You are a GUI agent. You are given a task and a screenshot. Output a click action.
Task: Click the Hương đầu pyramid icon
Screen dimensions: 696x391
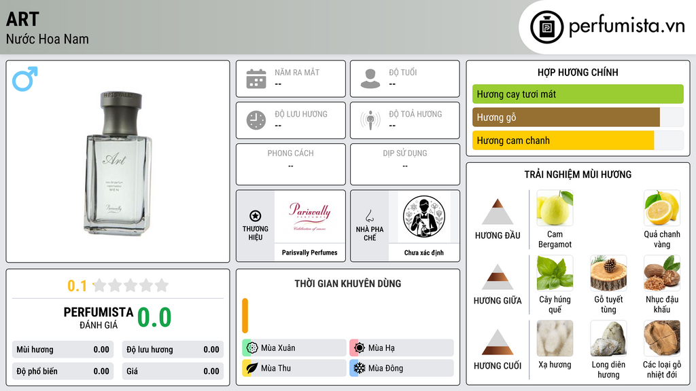[x=498, y=212]
